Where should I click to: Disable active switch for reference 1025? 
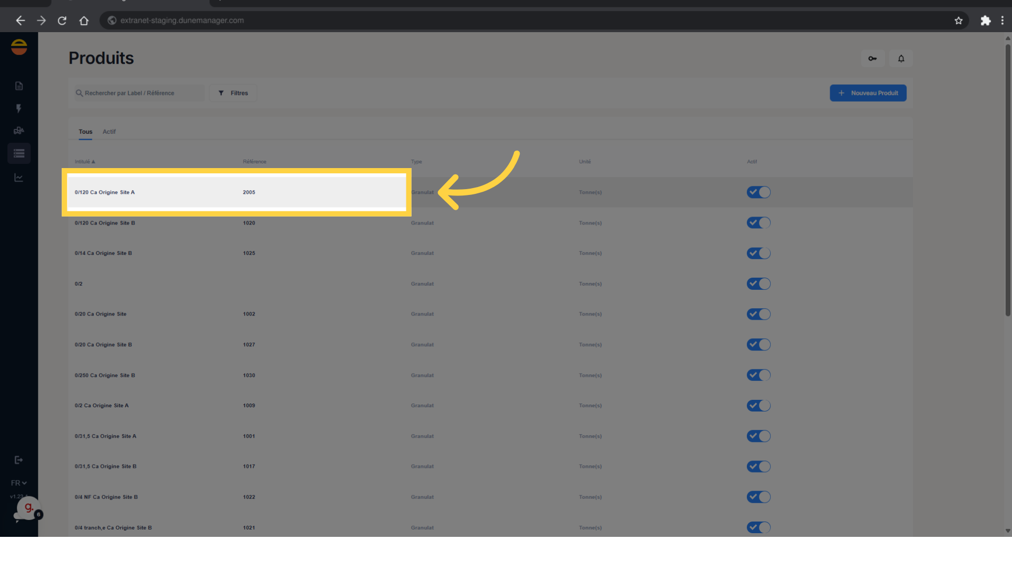pyautogui.click(x=758, y=253)
